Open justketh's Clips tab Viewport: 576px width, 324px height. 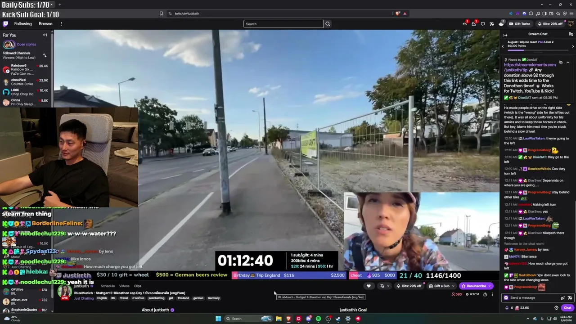(x=138, y=286)
